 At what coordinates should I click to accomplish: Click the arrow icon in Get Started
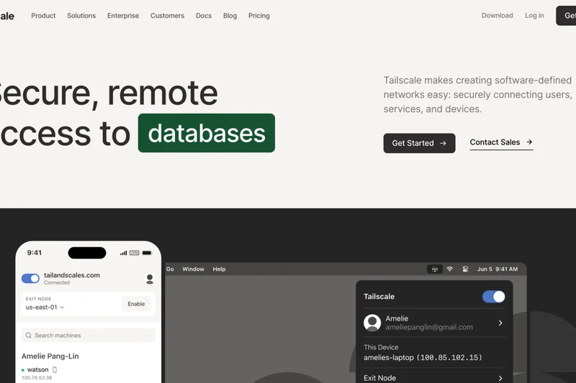click(443, 143)
